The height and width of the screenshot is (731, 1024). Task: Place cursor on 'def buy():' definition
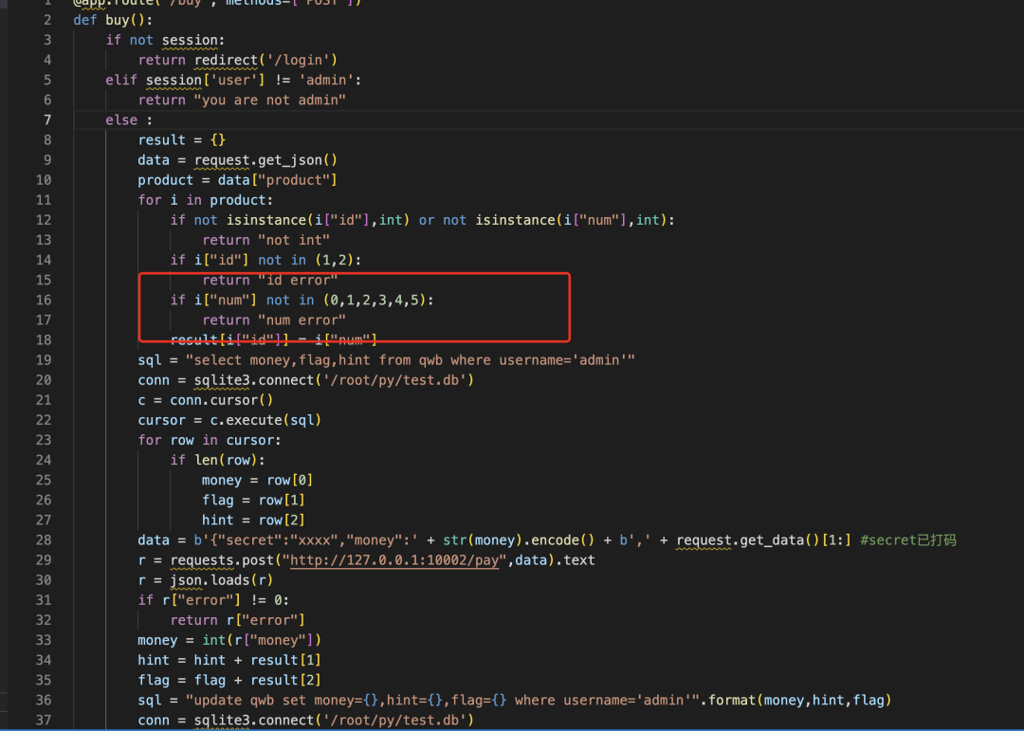click(x=113, y=20)
